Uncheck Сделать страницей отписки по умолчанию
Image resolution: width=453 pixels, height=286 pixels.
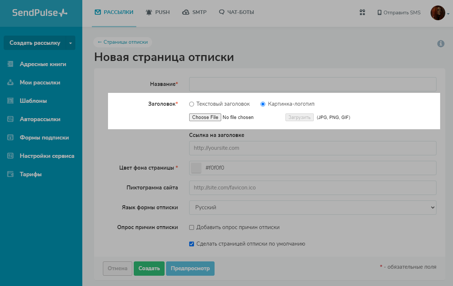tap(191, 244)
